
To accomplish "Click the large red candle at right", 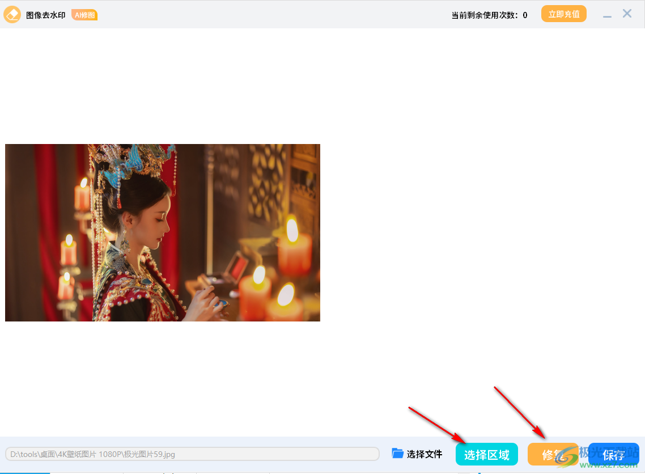I will tap(294, 249).
